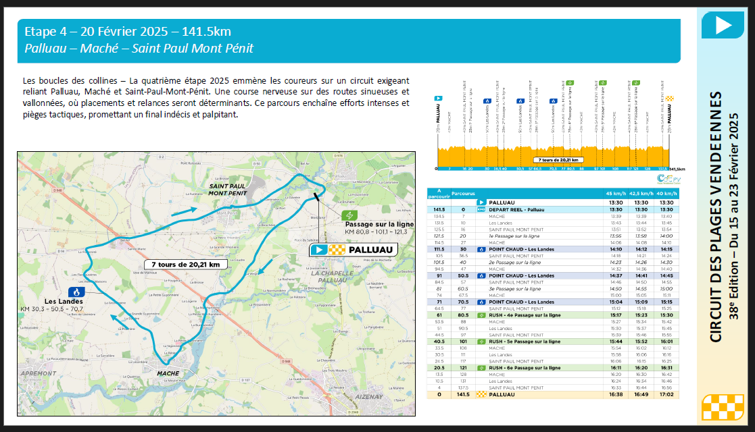The height and width of the screenshot is (432, 755).
Task: Click the route map image
Action: click(x=216, y=283)
